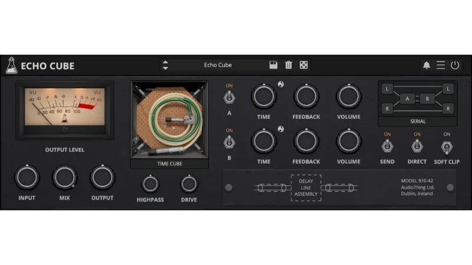Click the ECHO CUBE title text
The image size is (472, 265).
coord(48,66)
